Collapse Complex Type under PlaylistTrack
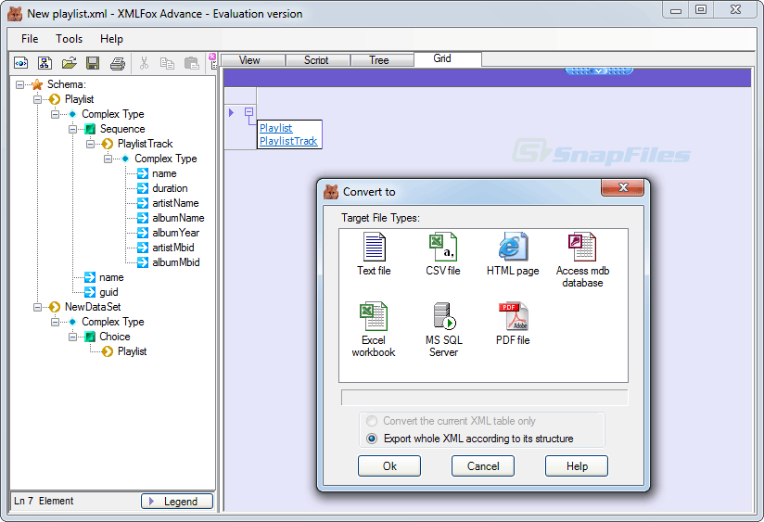The width and height of the screenshot is (764, 522). pyautogui.click(x=108, y=159)
